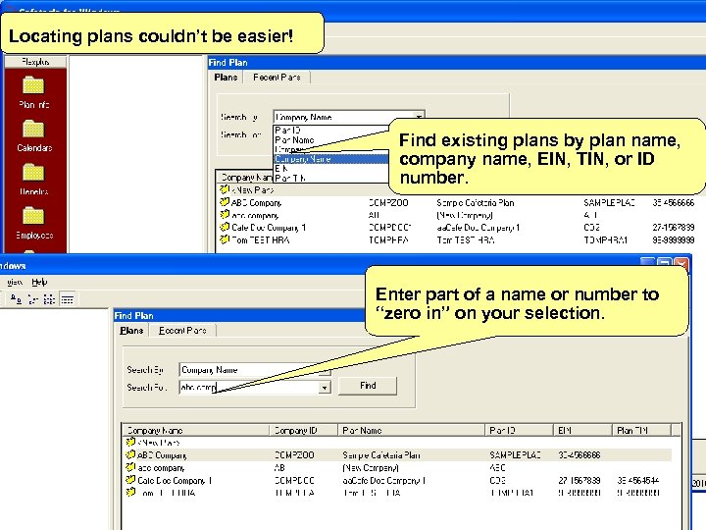Select the Recent Plans tab in the front window

point(182,331)
